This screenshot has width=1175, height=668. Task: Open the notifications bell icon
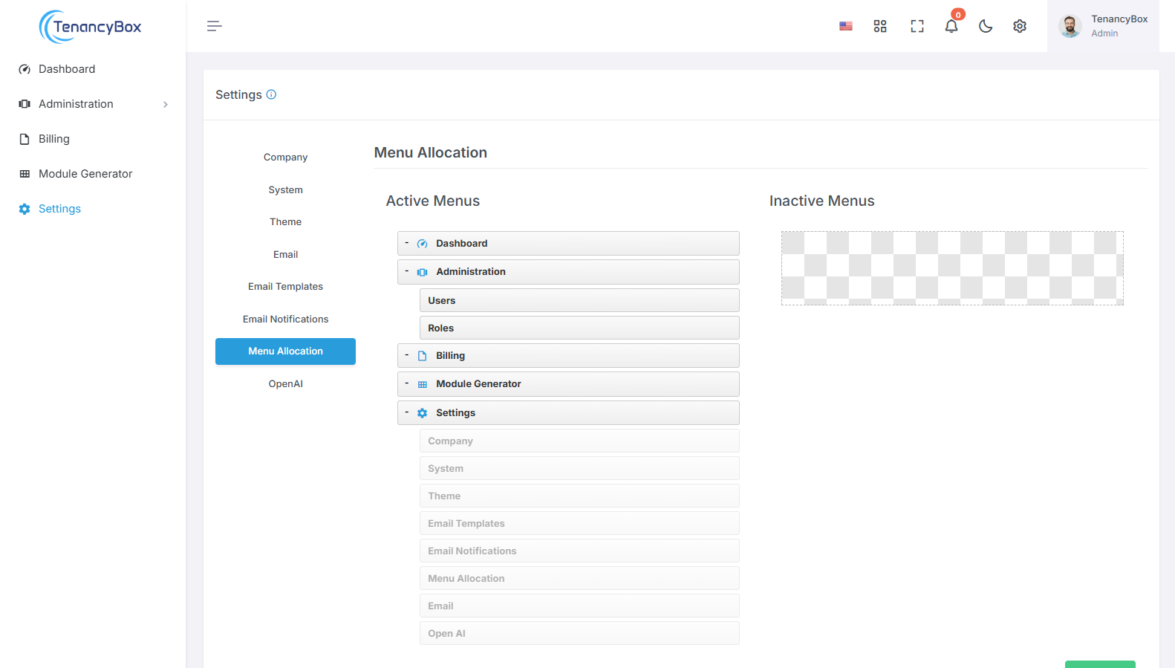[951, 26]
